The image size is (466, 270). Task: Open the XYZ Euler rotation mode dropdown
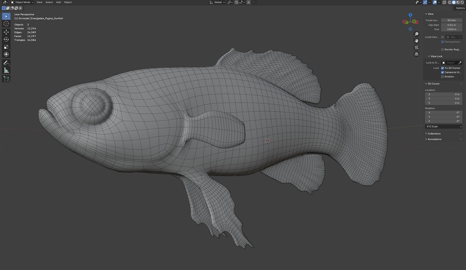(444, 127)
